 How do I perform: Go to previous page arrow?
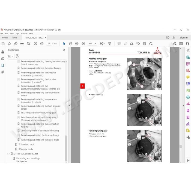pyautogui.click(x=35, y=44)
